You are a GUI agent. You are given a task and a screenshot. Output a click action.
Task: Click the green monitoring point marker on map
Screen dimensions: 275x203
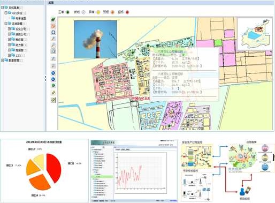tap(148, 46)
